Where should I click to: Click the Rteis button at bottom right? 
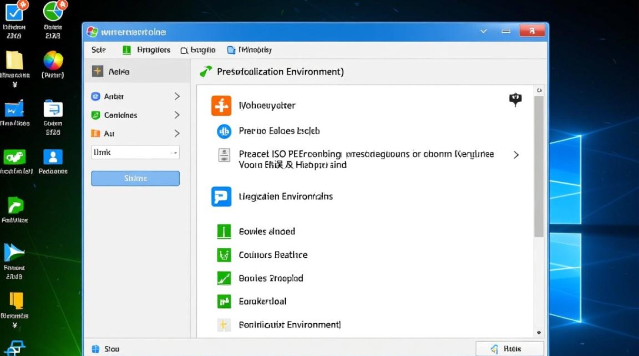509,349
